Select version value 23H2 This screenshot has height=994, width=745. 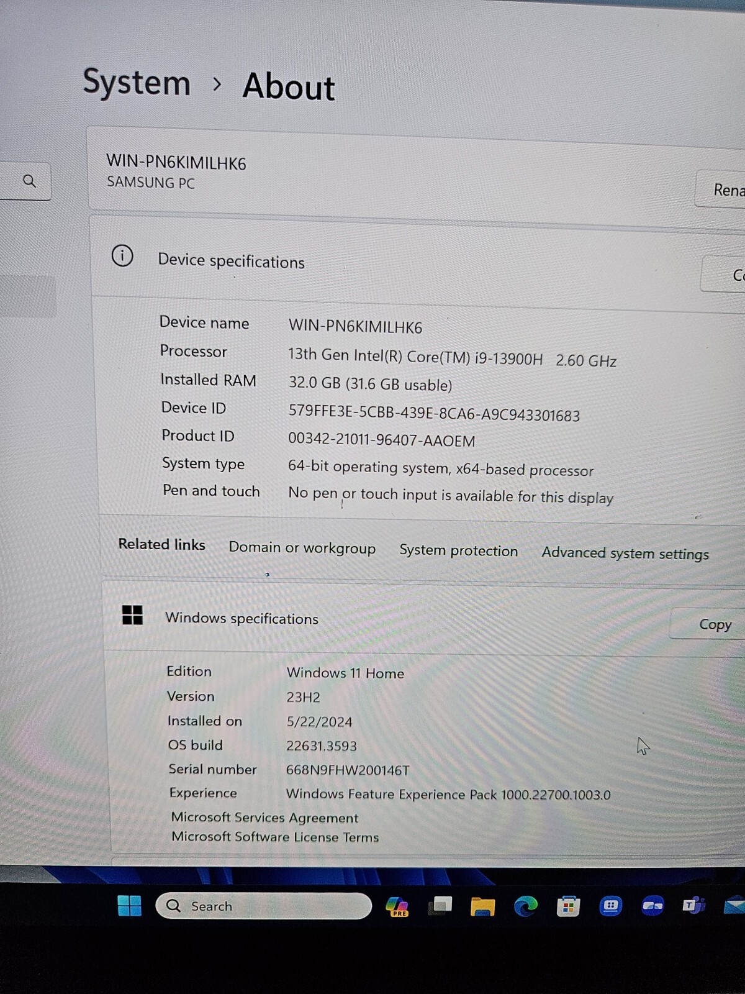(x=303, y=697)
